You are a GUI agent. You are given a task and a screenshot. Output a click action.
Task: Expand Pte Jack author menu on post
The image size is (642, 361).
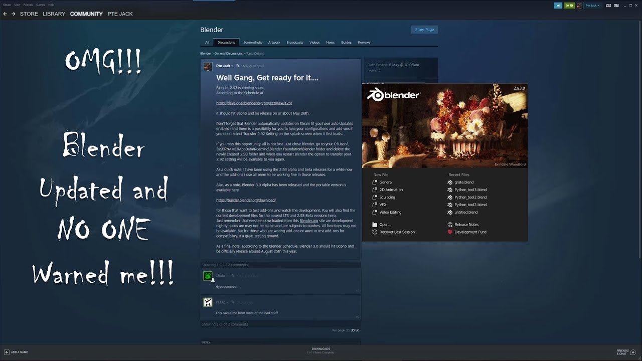click(x=232, y=66)
